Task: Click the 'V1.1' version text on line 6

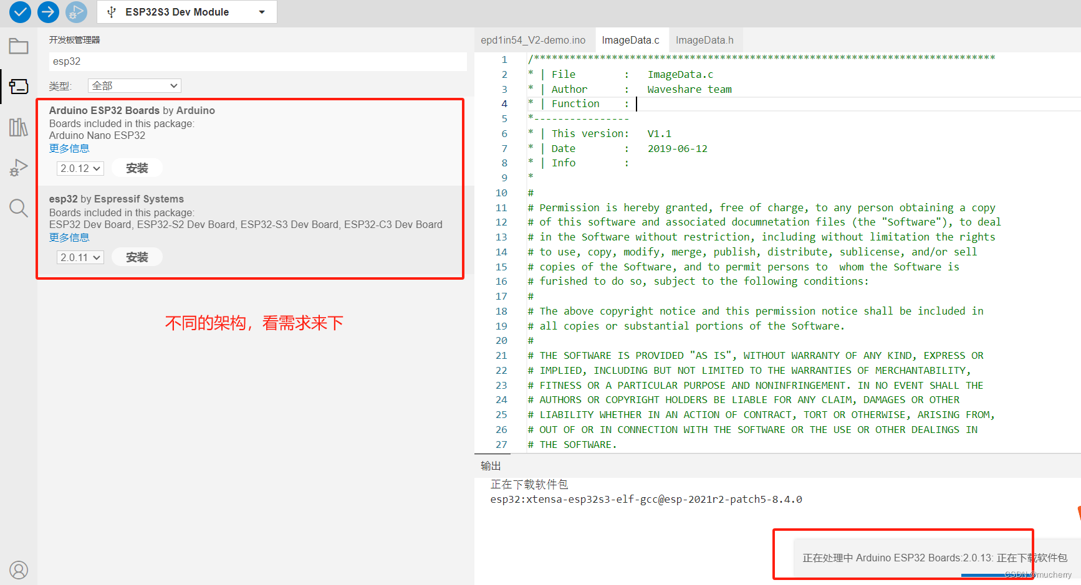Action: pyautogui.click(x=660, y=133)
